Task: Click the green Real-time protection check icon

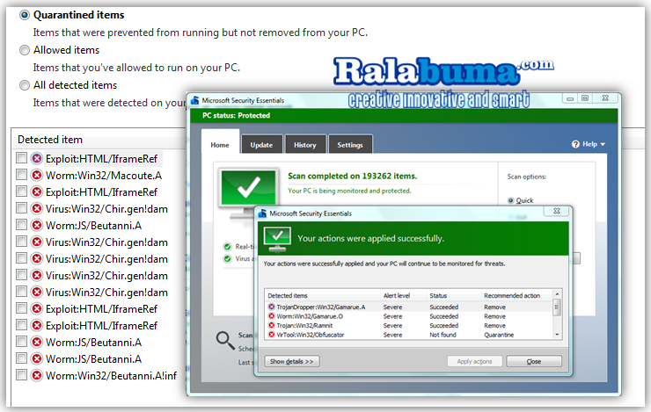Action: point(227,247)
